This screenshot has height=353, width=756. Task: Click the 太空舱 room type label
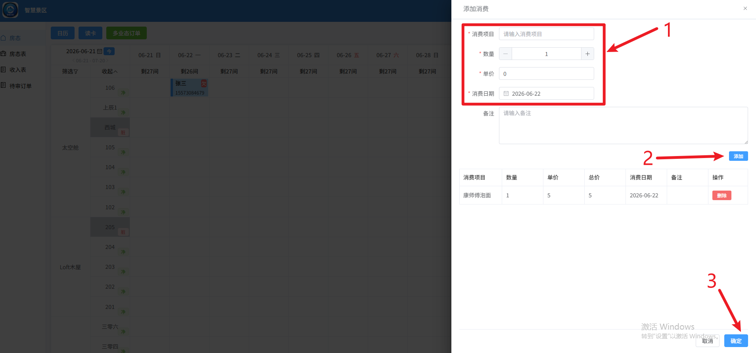point(70,148)
